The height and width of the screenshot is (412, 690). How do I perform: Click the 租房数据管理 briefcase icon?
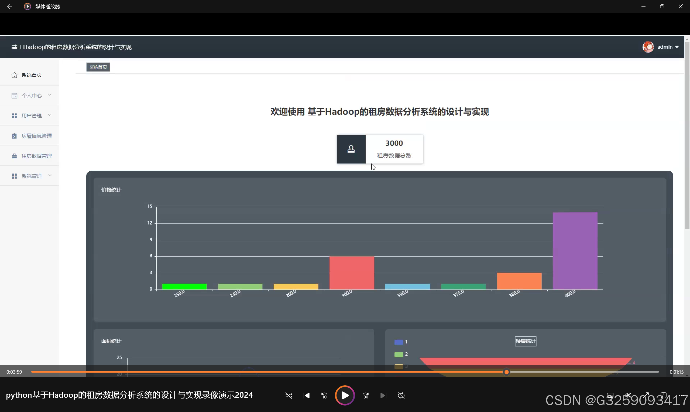15,156
